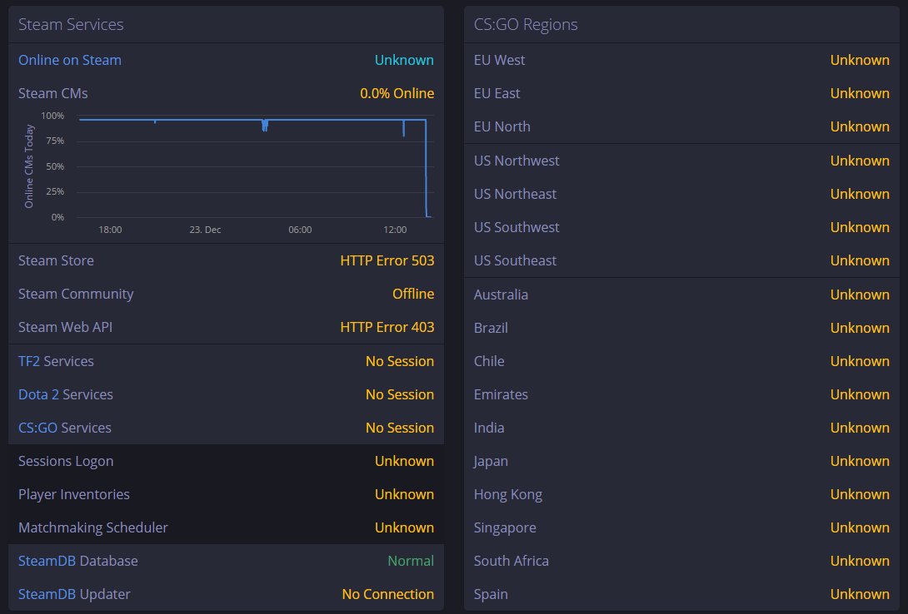Screen dimensions: 908x614
Task: Click the 12:00 chart axis label
Action: [x=395, y=230]
